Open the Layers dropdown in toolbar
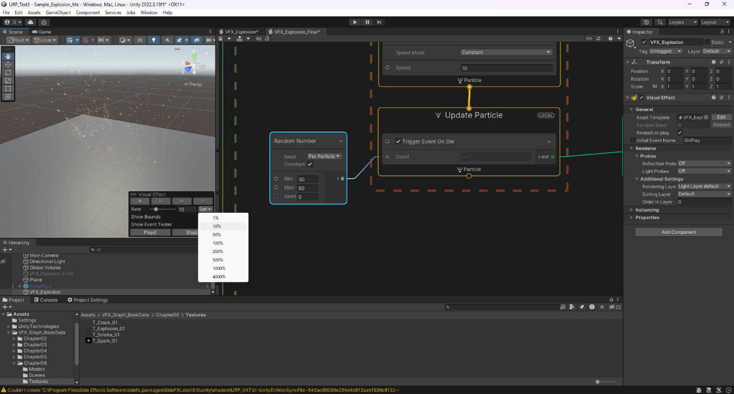Viewport: 734px width, 394px height. [x=683, y=23]
